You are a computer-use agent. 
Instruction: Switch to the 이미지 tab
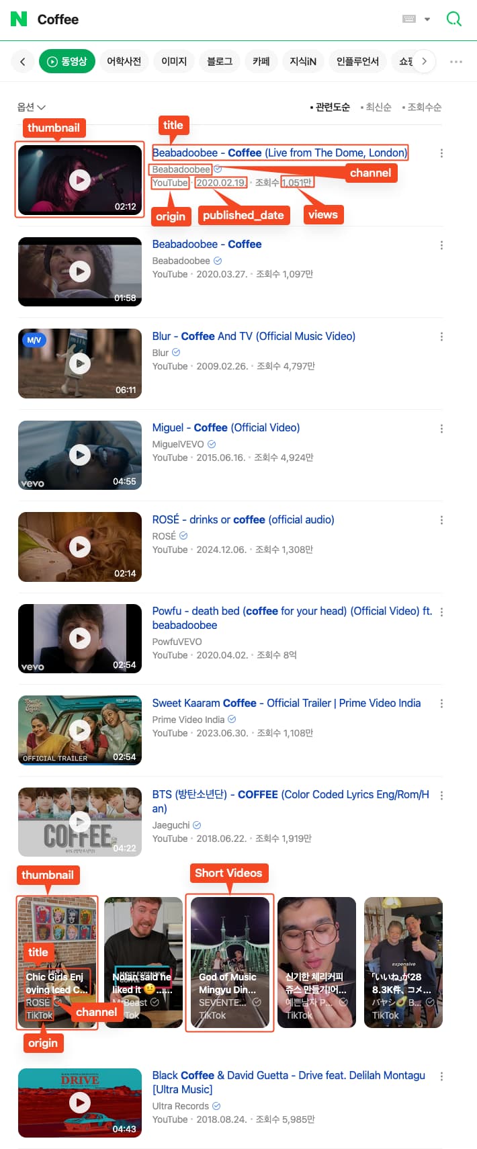click(174, 61)
